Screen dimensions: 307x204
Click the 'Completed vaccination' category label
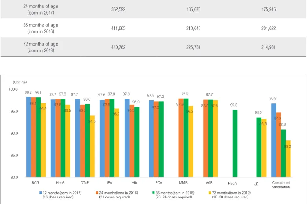281,185
